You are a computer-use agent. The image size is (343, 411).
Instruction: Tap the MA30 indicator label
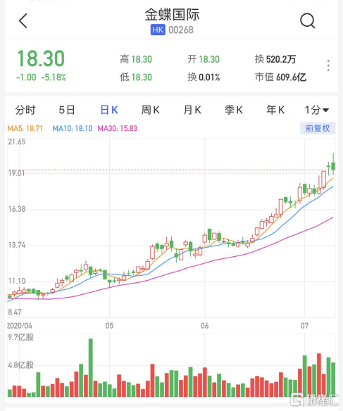[x=118, y=128]
